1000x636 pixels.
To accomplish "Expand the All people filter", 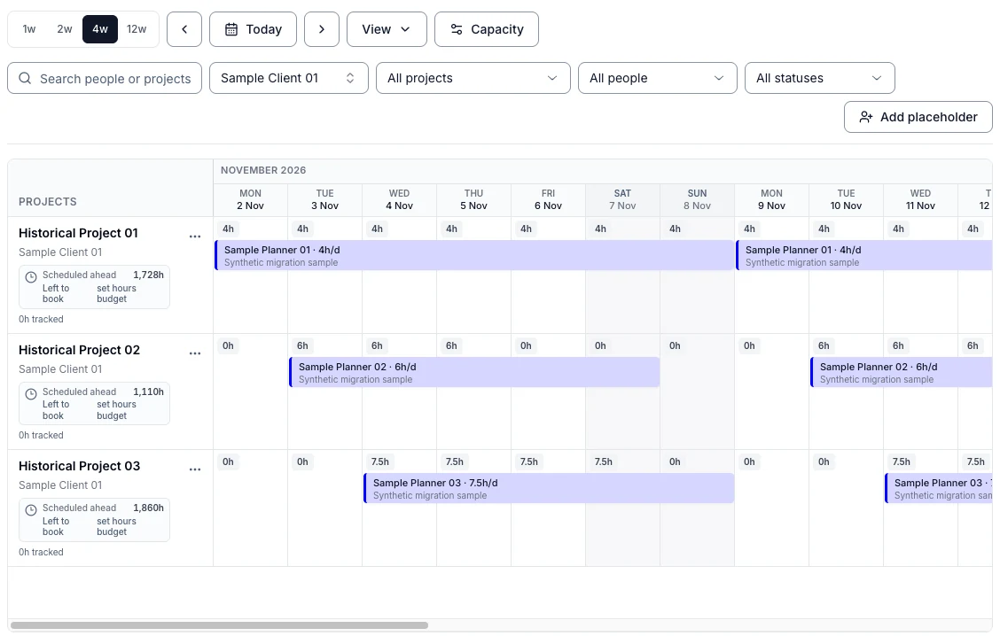I will point(658,78).
